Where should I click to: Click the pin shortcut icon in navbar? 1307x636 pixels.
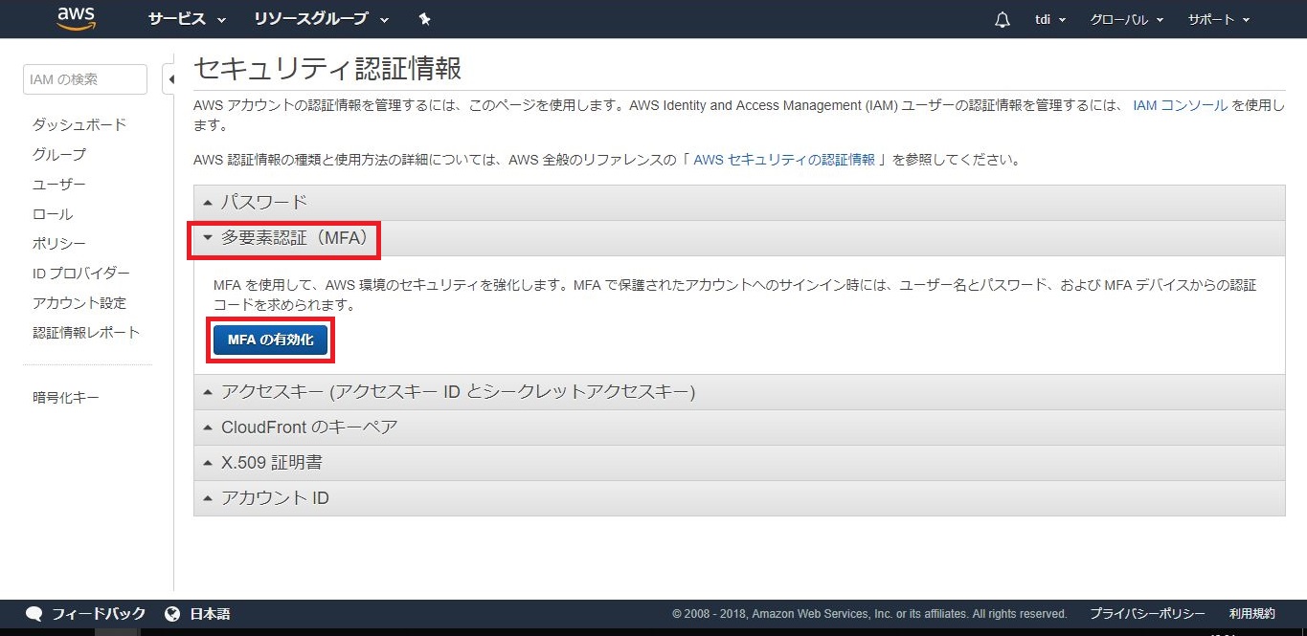pyautogui.click(x=425, y=19)
